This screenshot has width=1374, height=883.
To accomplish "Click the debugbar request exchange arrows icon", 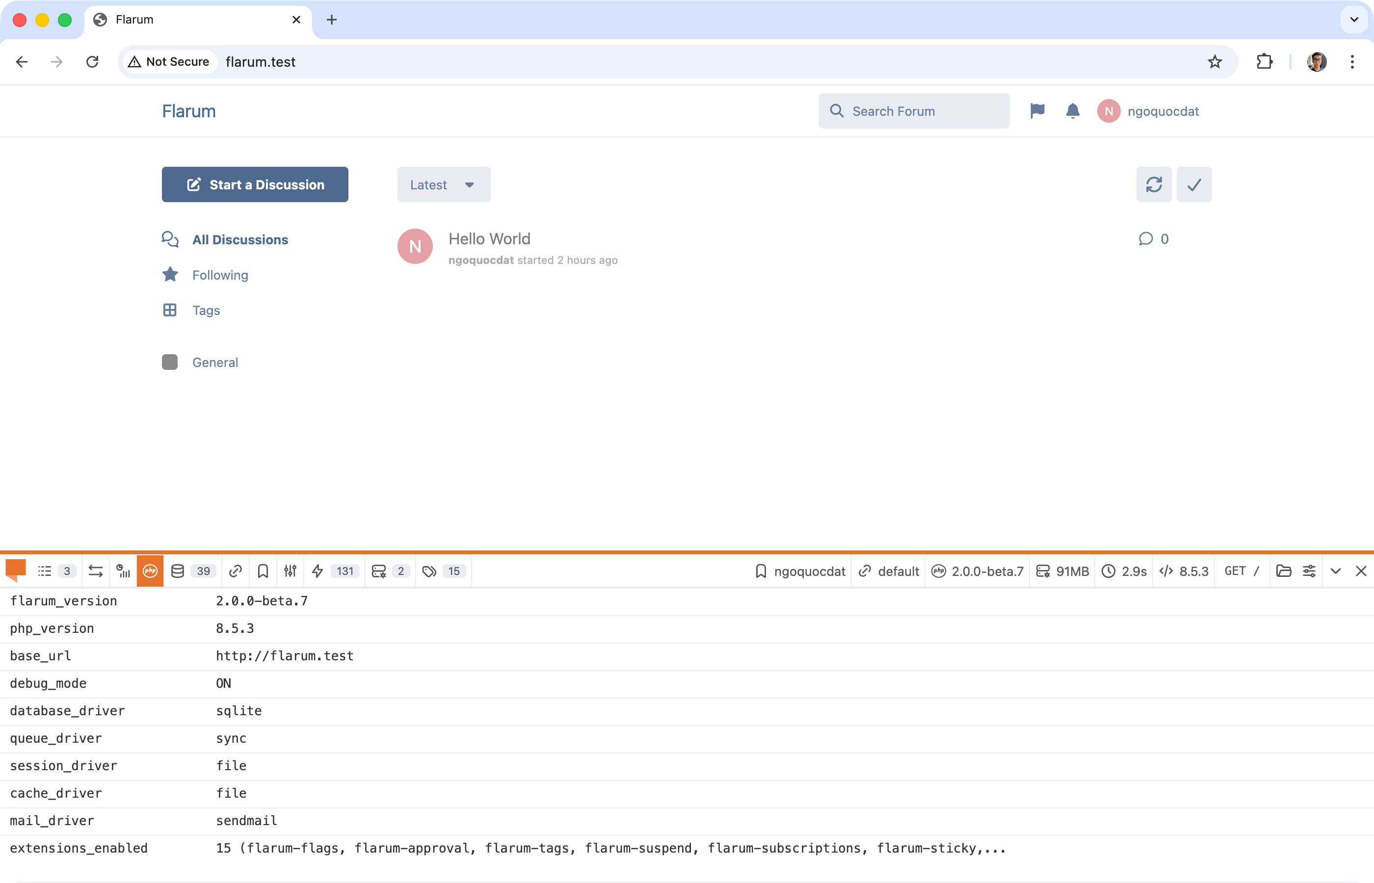I will coord(96,571).
